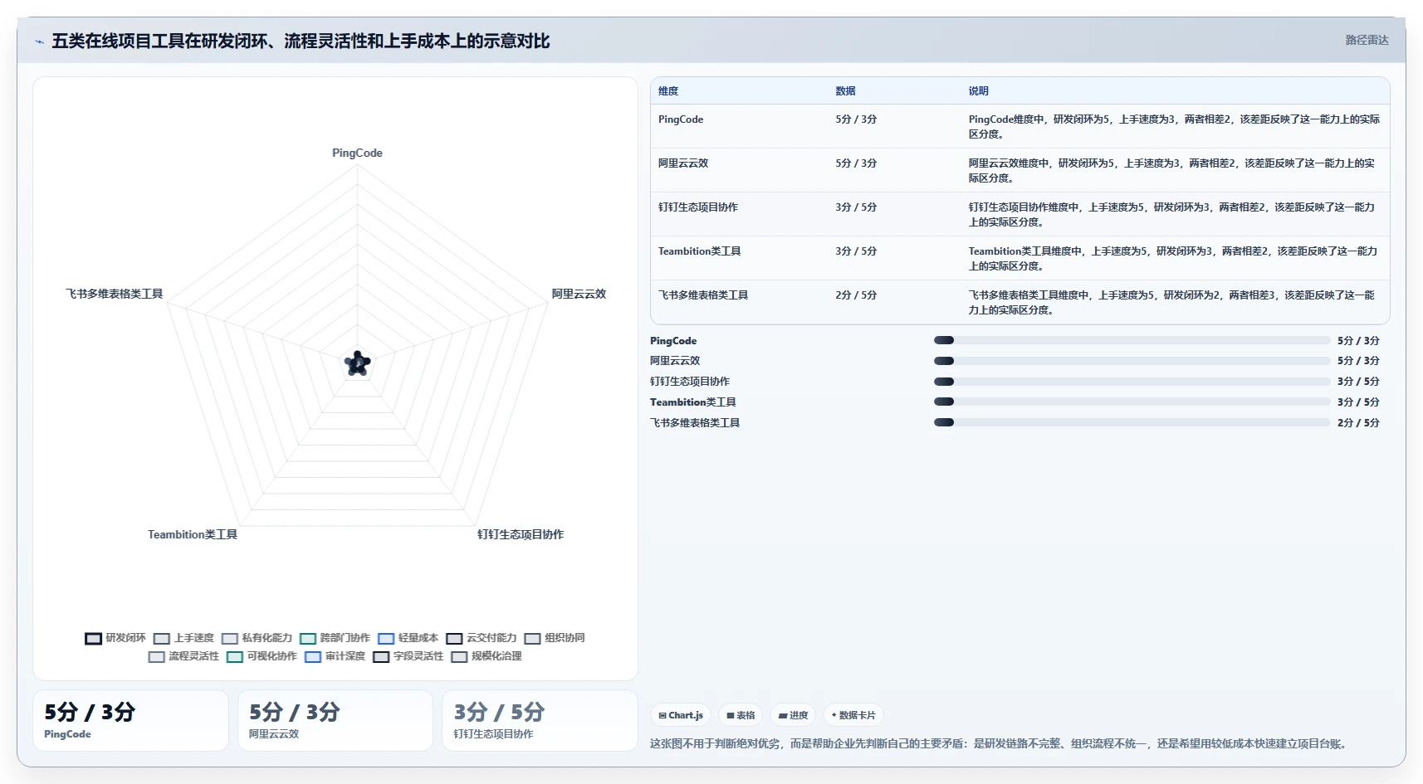This screenshot has height=784, width=1423.
Task: Click the 进度 chip
Action: [793, 715]
